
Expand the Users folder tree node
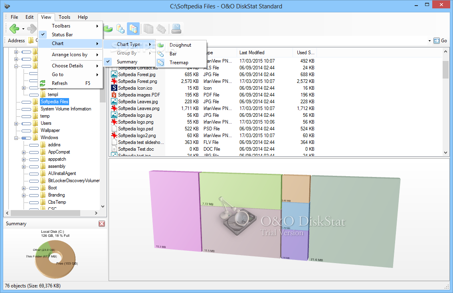click(x=16, y=124)
